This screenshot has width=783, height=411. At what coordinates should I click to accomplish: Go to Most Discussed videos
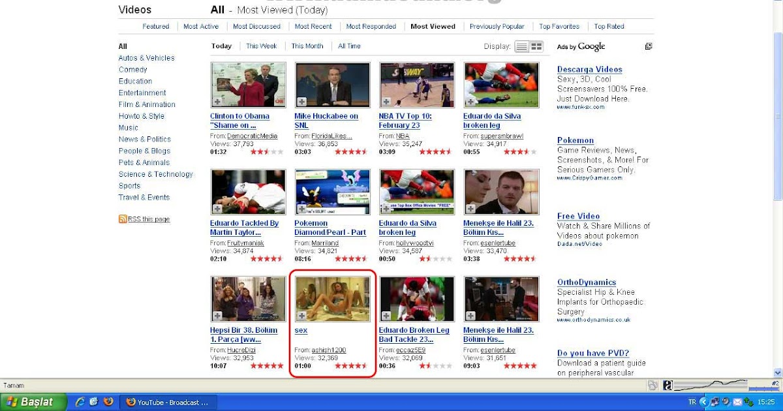[x=256, y=27]
